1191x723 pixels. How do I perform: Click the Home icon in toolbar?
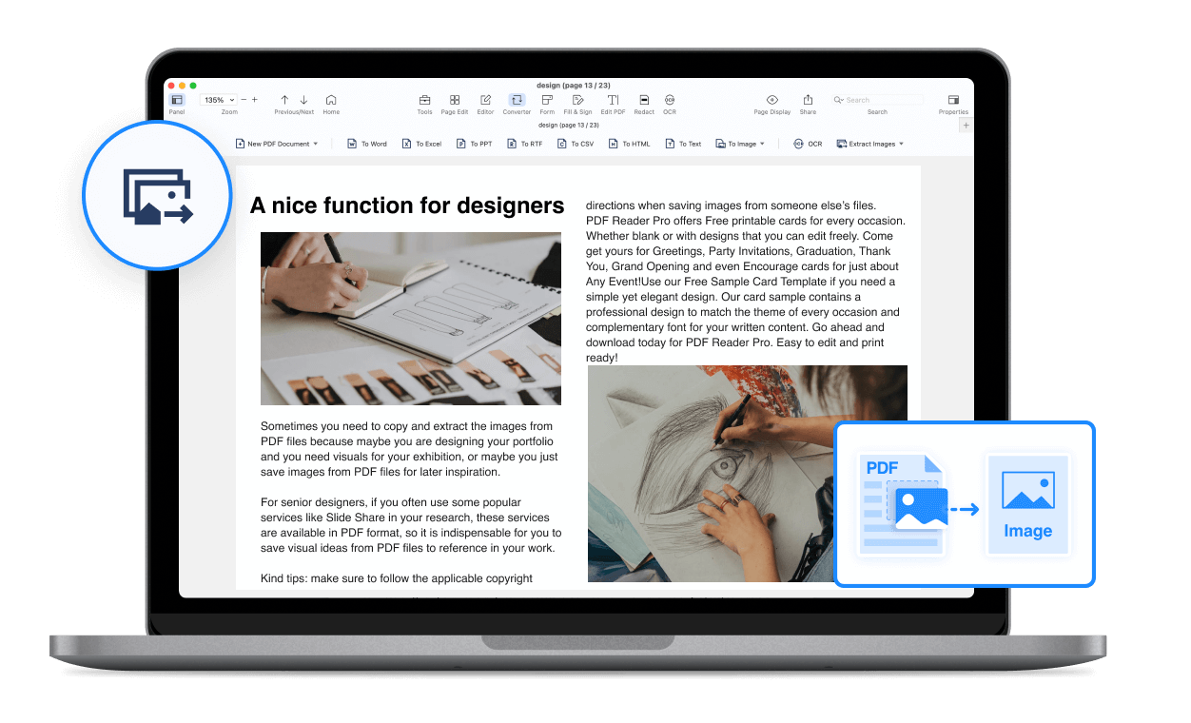pos(331,100)
